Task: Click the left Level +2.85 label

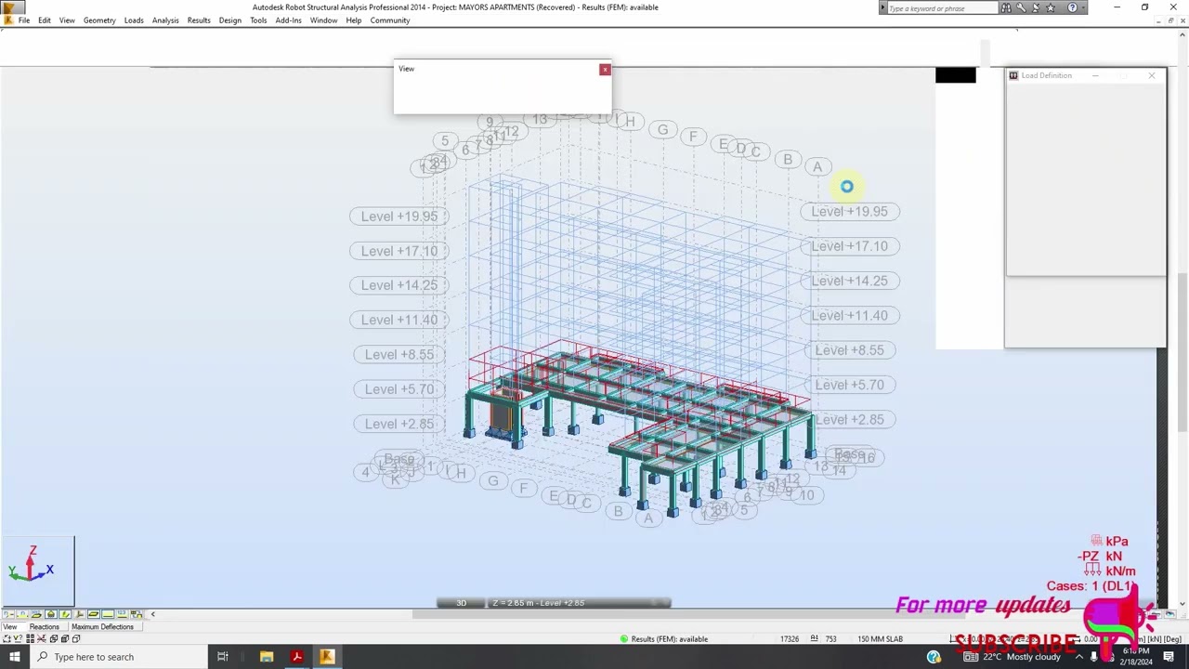Action: 399,424
